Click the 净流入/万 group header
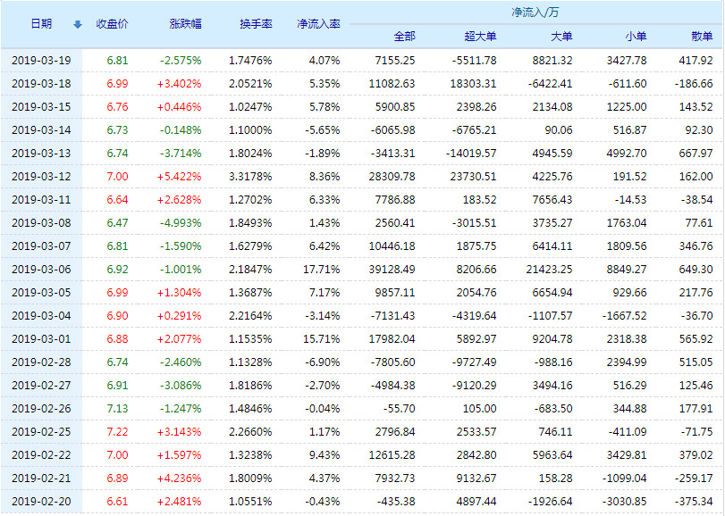 click(535, 12)
